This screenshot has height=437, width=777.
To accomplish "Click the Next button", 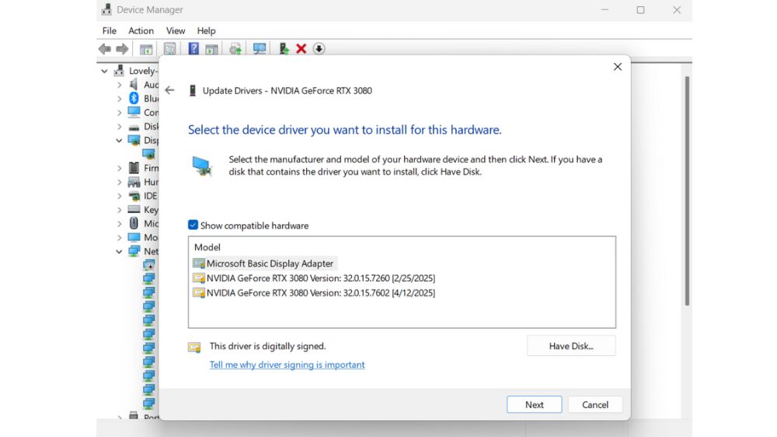I will click(535, 404).
